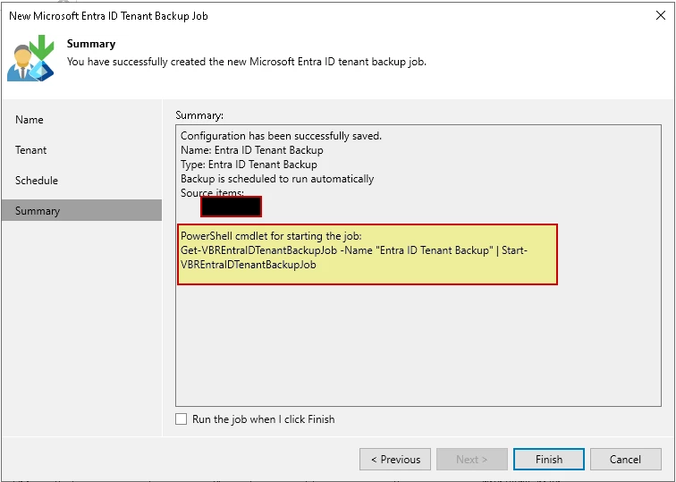Click the Get-VBREntraIDTenantBackupJob command line
The image size is (676, 482).
pos(354,250)
